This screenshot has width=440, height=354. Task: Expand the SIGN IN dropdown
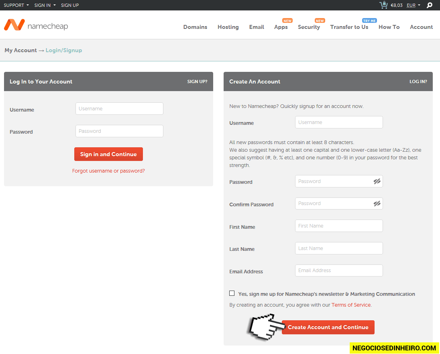[45, 5]
